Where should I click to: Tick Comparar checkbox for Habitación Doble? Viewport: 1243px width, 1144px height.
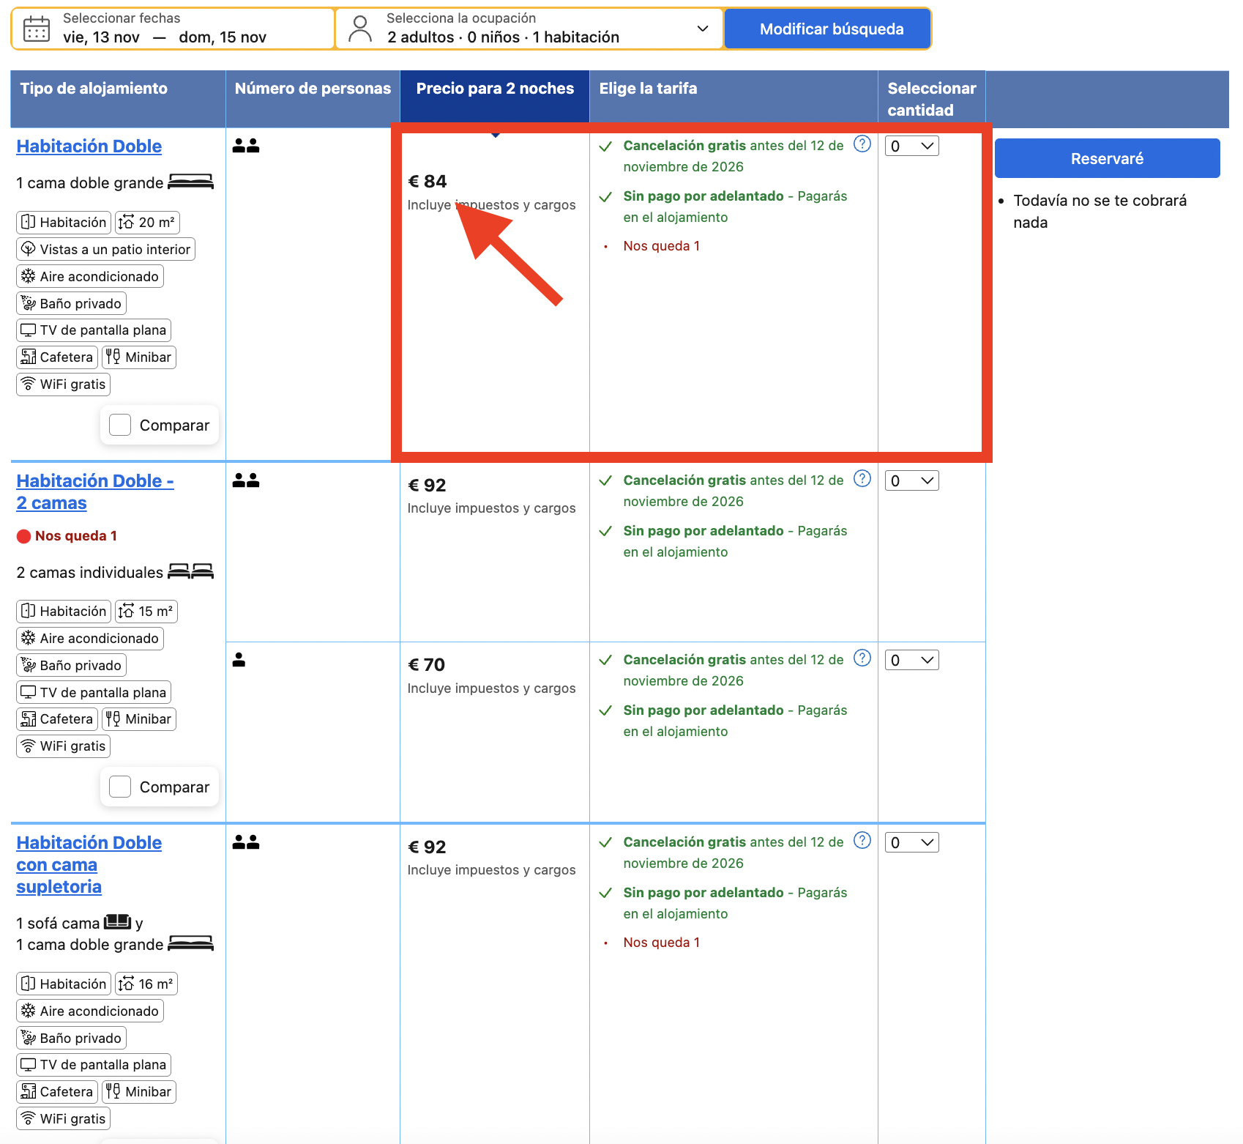click(120, 425)
